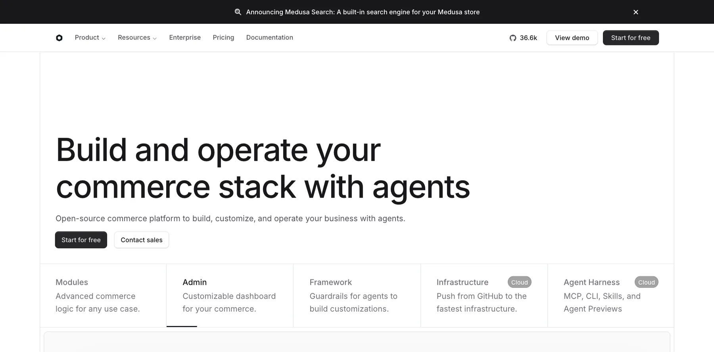Expand the Product dropdown menu
The width and height of the screenshot is (714, 352).
click(x=90, y=37)
